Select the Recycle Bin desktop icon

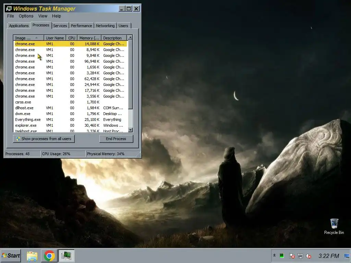[x=334, y=226]
